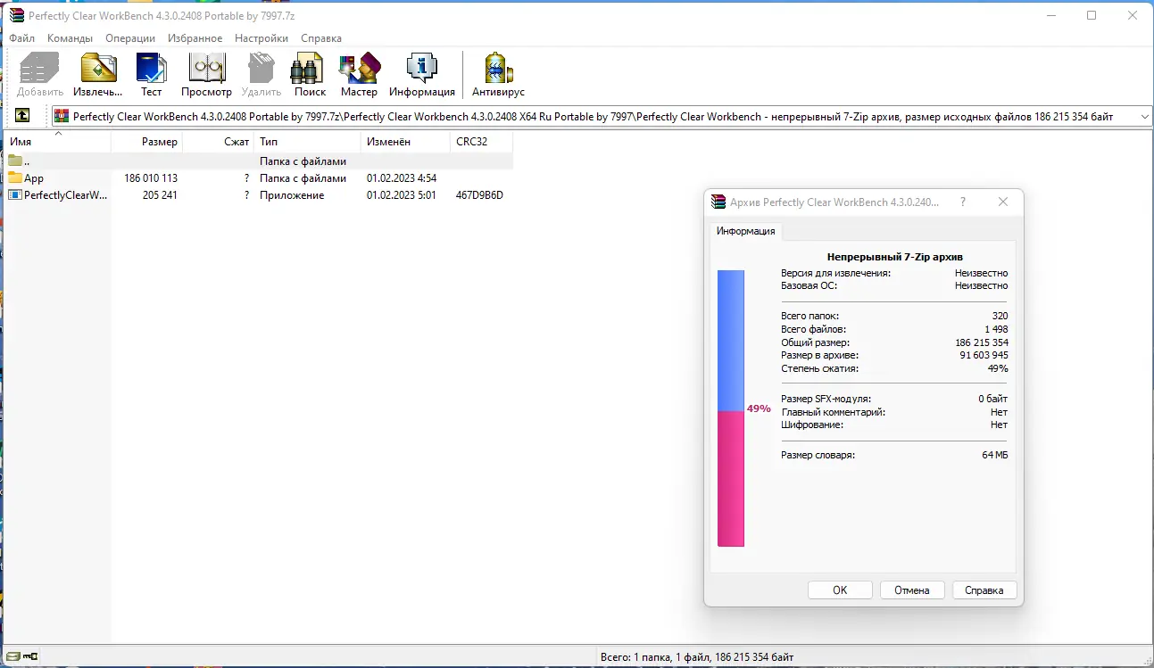Open the Просмотр (View) tool
The height and width of the screenshot is (668, 1154).
pyautogui.click(x=206, y=68)
